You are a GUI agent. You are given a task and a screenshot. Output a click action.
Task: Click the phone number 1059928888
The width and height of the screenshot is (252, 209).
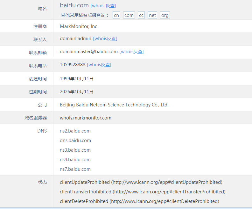click(73, 65)
